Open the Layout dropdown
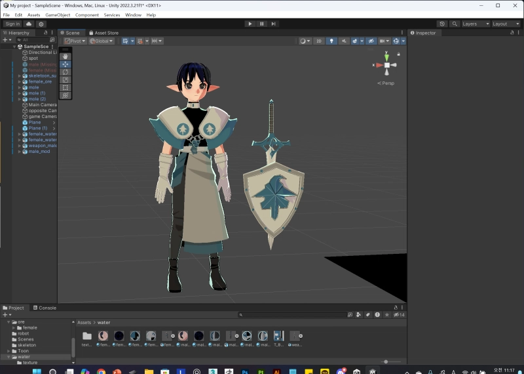Image resolution: width=524 pixels, height=374 pixels. pos(505,24)
